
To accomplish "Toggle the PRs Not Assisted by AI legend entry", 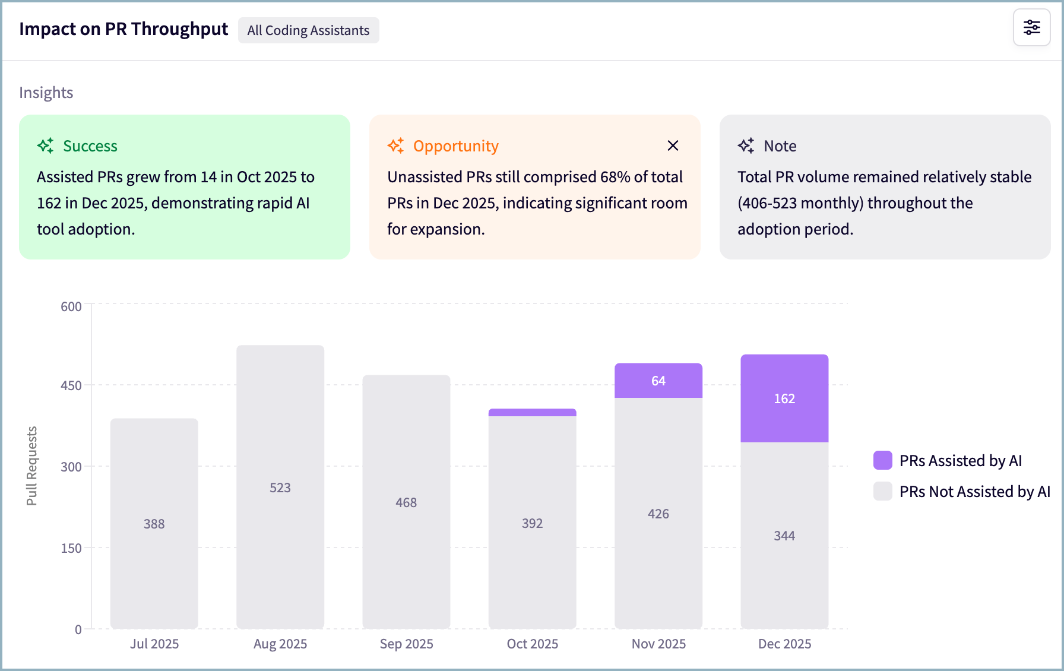I will click(974, 492).
